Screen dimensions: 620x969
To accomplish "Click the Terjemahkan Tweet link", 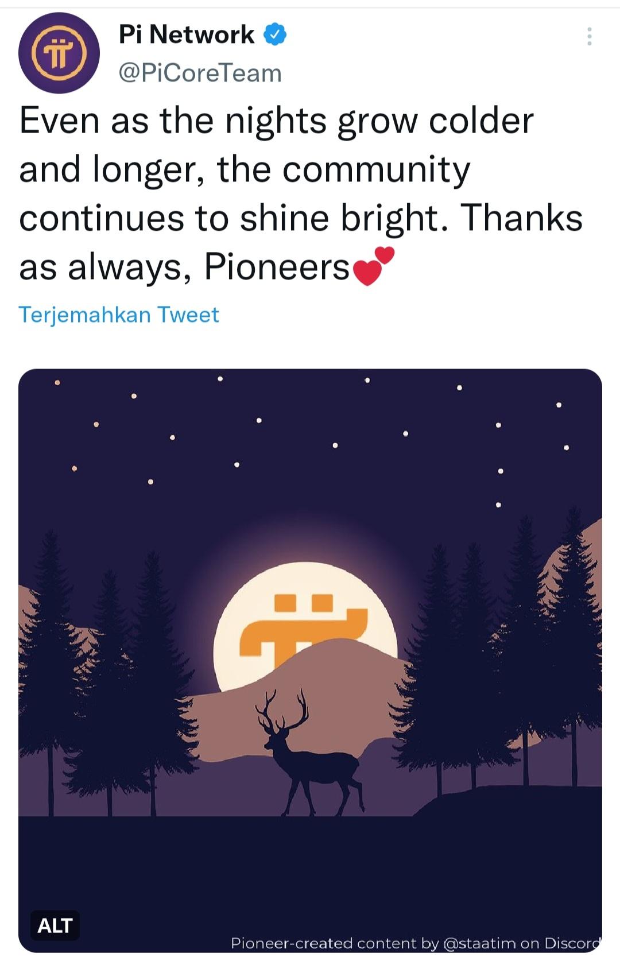I will tap(119, 315).
